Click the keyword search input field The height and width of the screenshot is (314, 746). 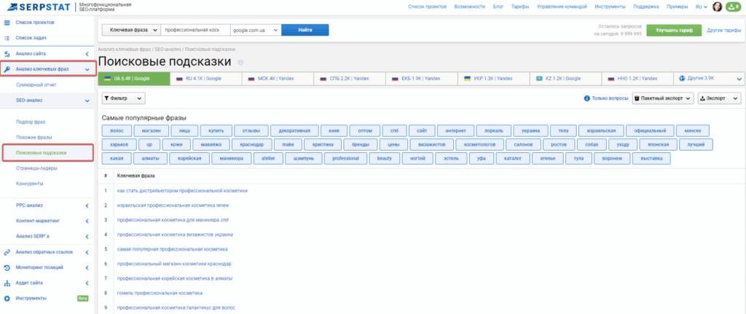pos(195,31)
